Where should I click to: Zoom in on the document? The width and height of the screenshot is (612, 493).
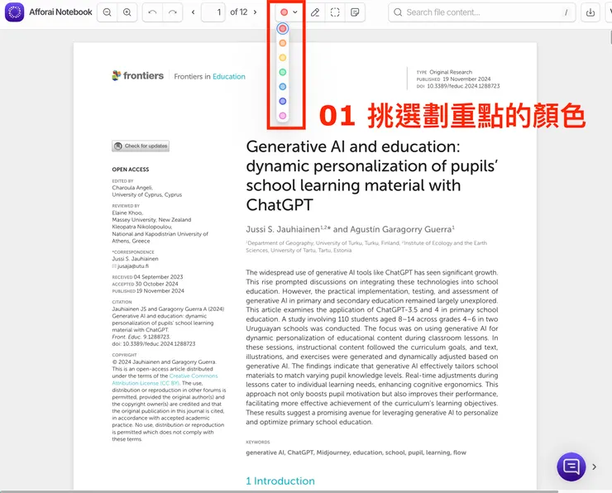tap(127, 12)
